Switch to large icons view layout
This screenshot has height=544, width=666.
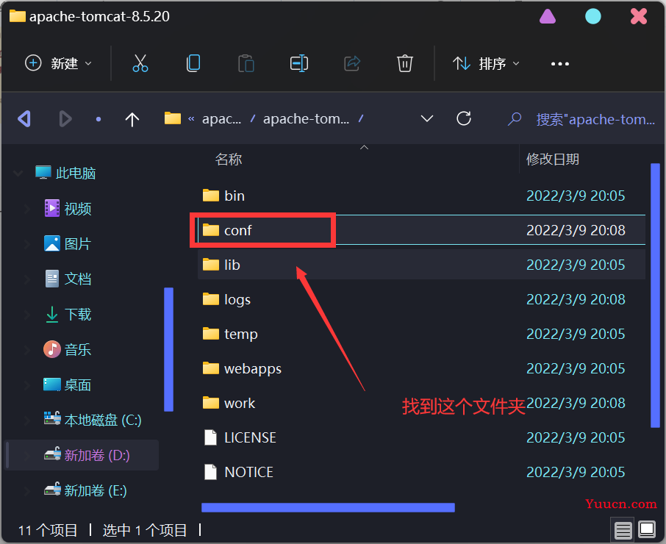click(x=647, y=529)
